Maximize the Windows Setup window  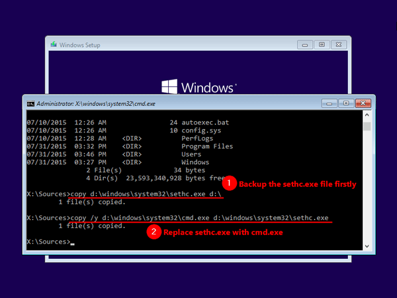(322, 44)
